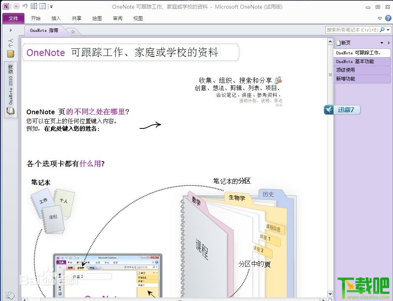Dock OneNote to desktop via Quick Access icon

click(x=34, y=6)
